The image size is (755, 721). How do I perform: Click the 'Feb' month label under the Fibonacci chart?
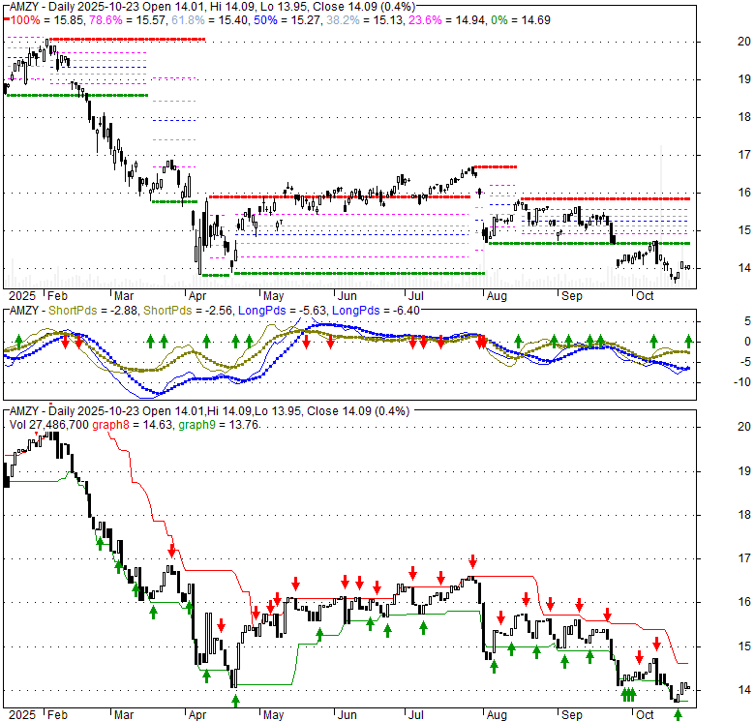[x=58, y=295]
